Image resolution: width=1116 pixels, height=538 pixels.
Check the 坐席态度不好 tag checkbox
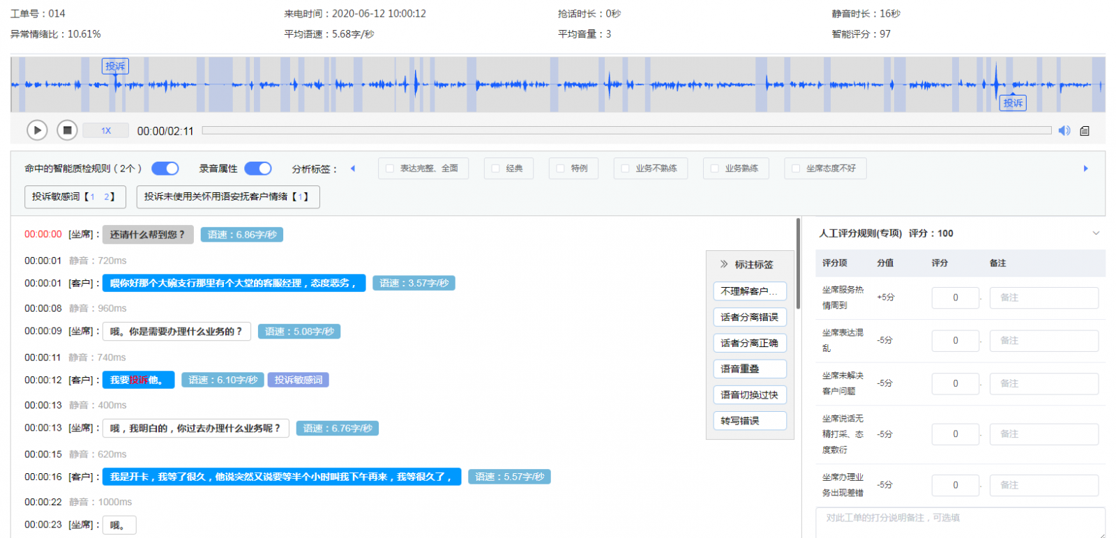796,169
